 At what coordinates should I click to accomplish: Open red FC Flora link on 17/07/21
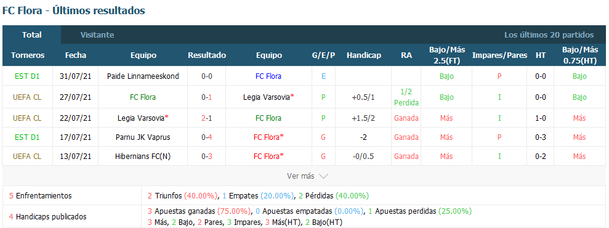pyautogui.click(x=268, y=137)
